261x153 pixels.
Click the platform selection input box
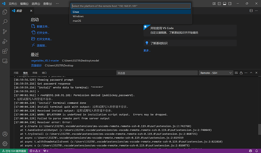click(130, 6)
